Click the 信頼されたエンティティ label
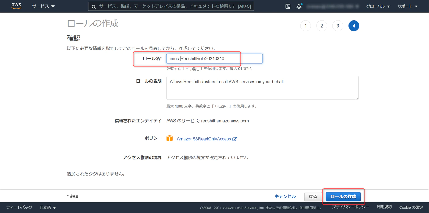 138,121
